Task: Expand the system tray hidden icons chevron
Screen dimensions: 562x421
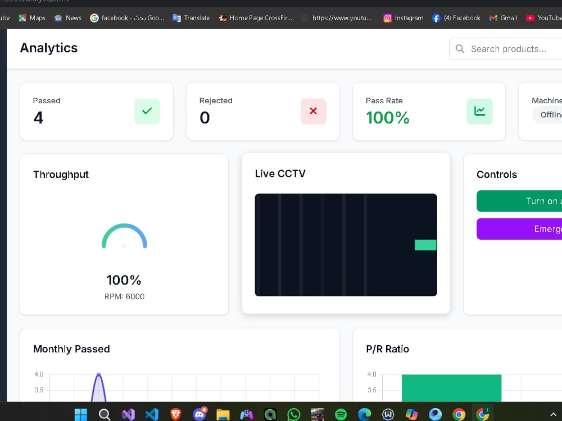Action: (554, 415)
